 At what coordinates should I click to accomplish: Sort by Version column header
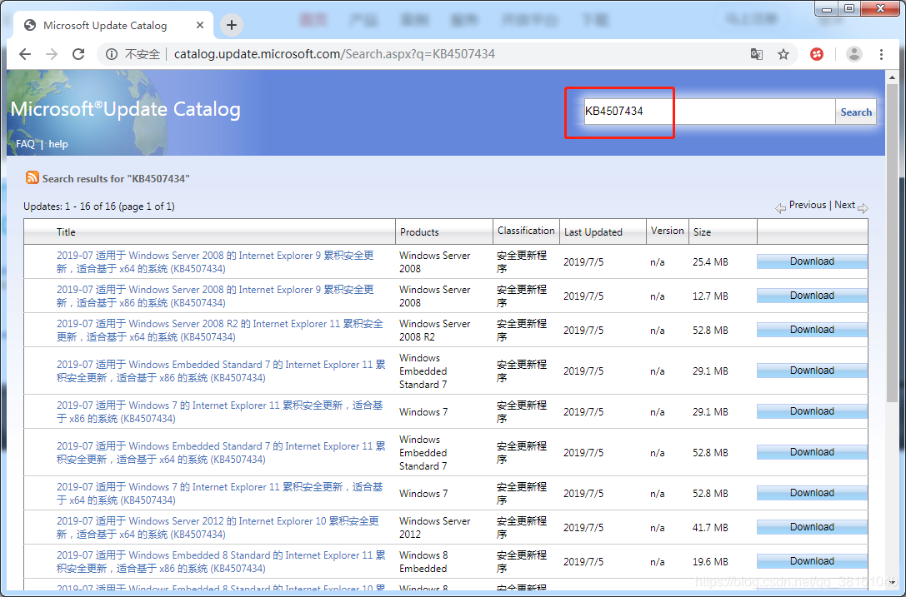coord(668,231)
